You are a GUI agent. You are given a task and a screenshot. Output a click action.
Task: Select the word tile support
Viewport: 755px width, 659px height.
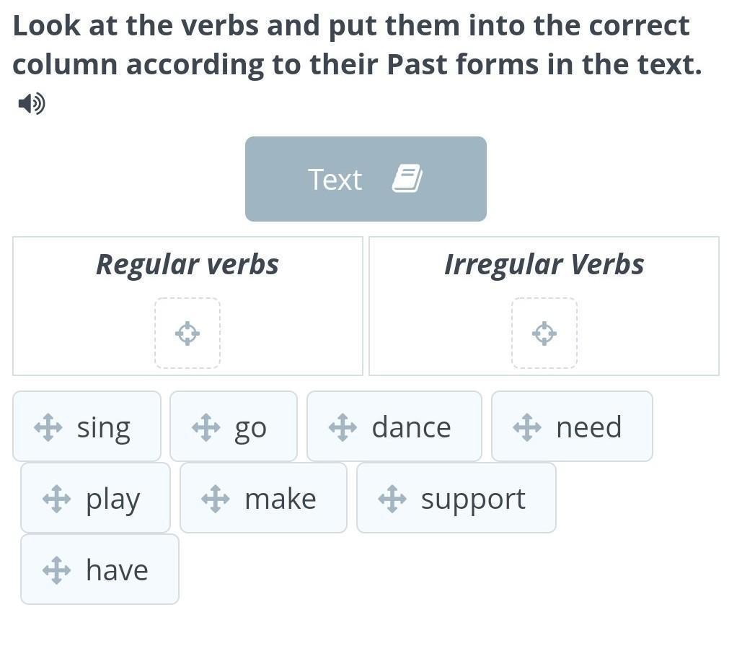point(456,497)
